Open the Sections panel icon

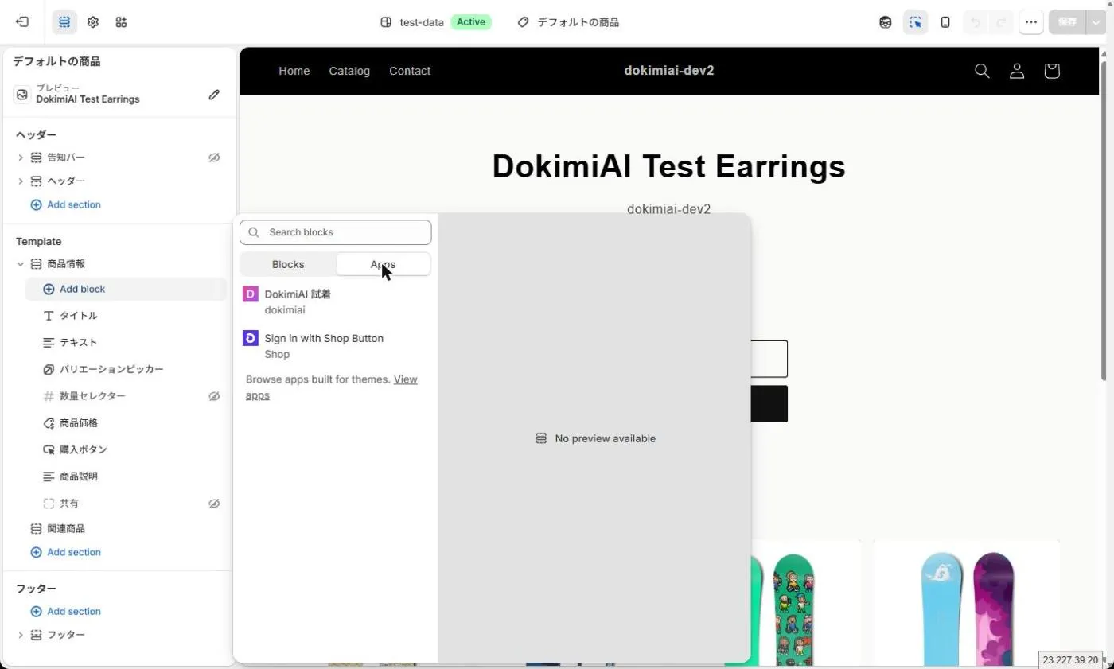tap(64, 22)
